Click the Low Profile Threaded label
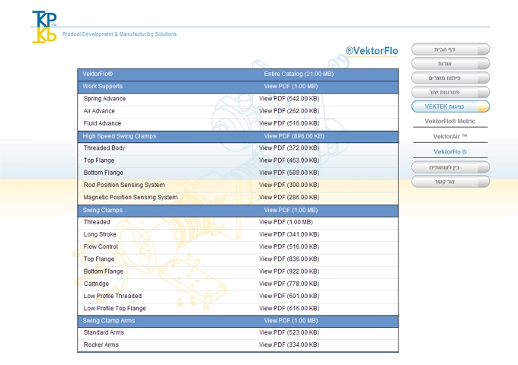 [x=112, y=296]
